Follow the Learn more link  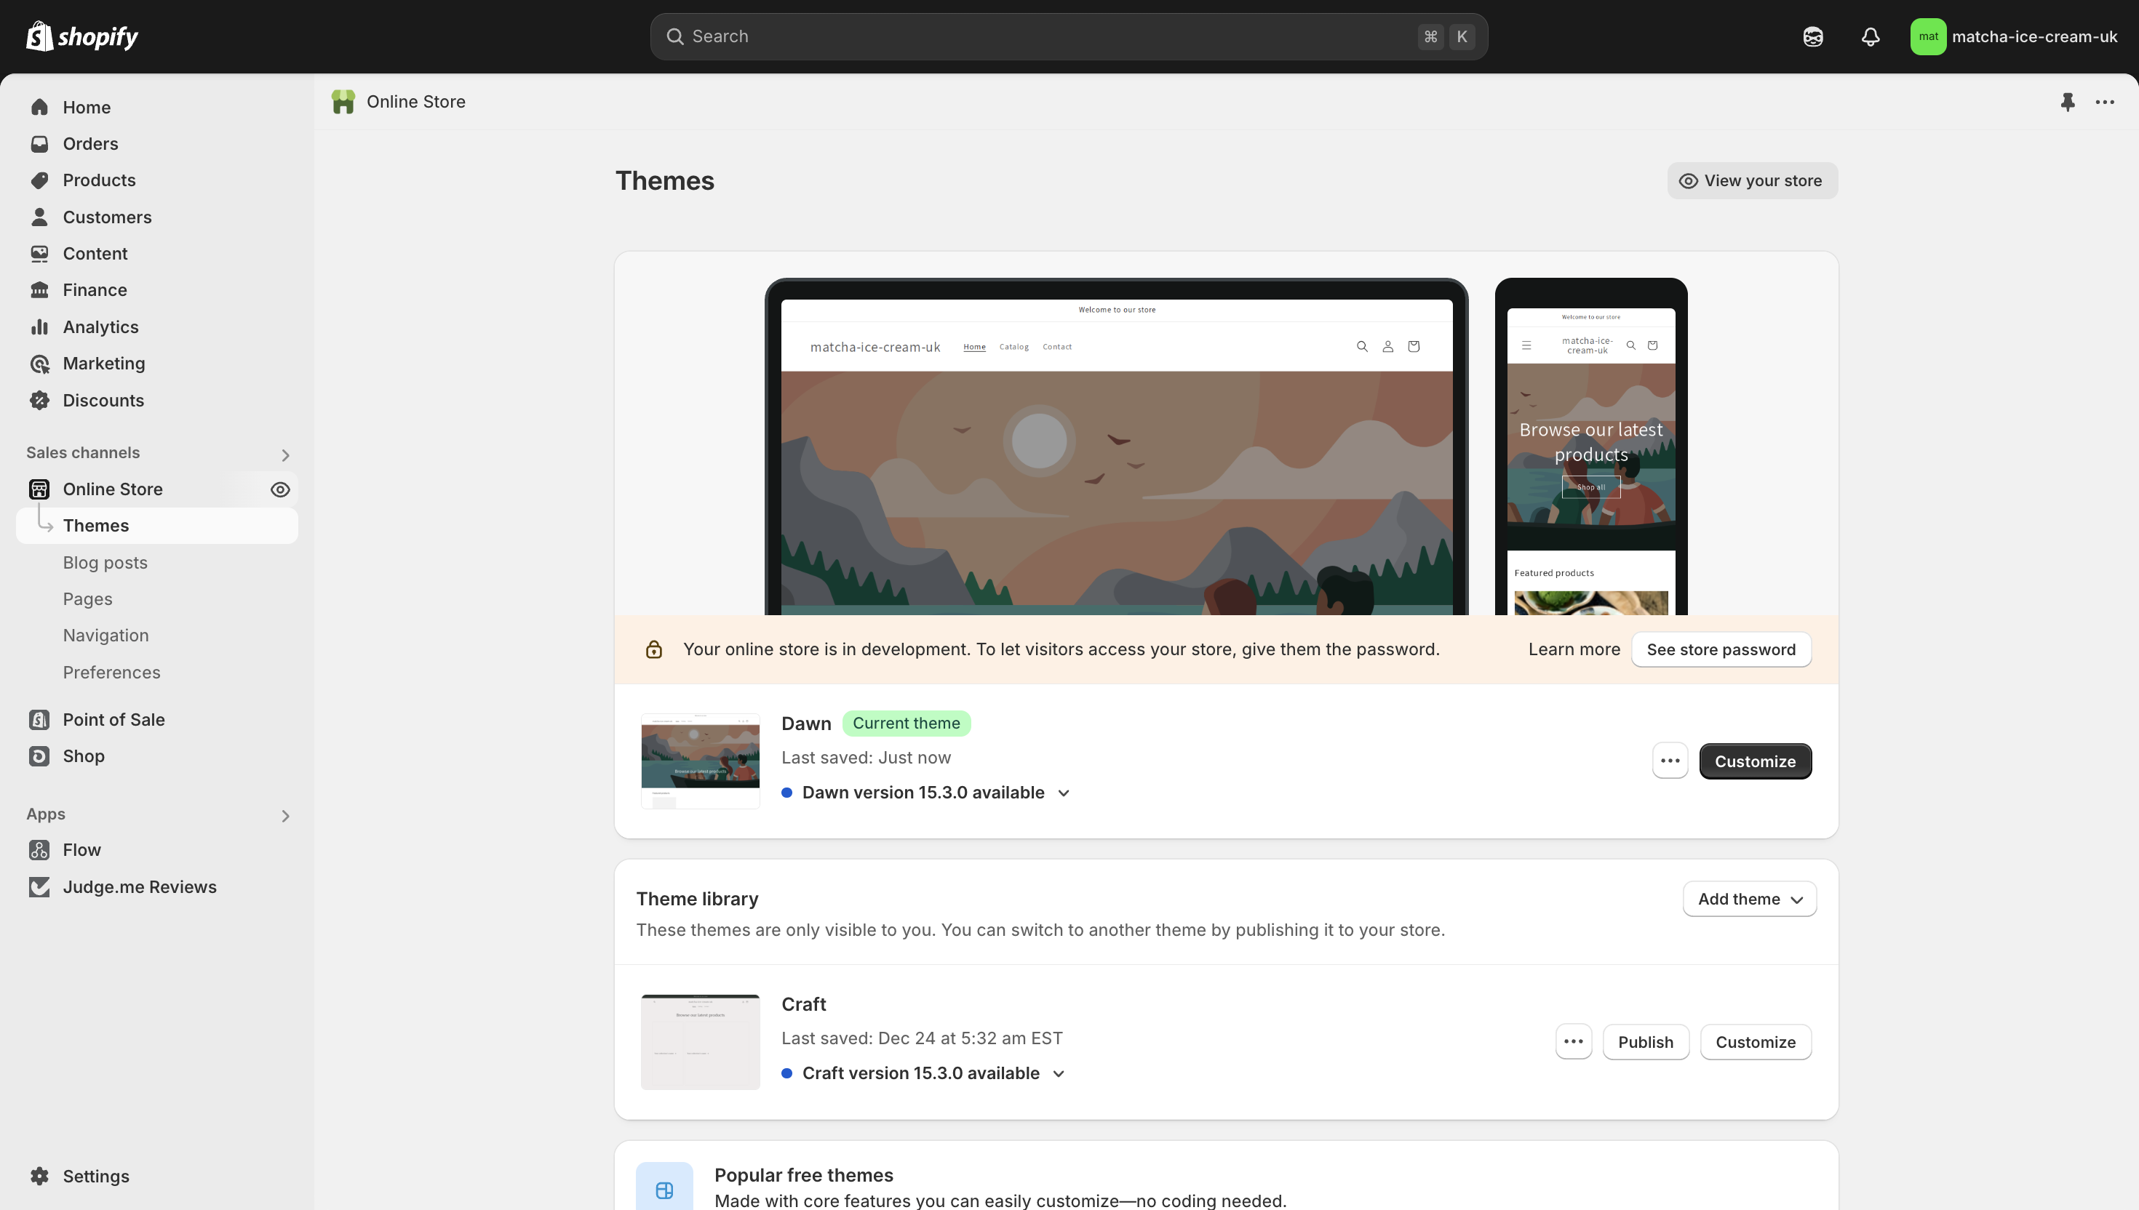(1574, 649)
